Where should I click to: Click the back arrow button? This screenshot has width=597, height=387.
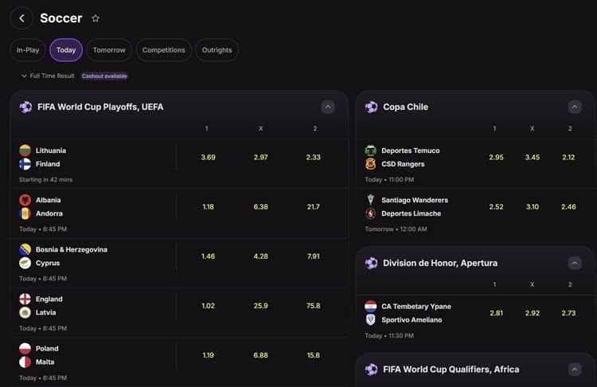(x=21, y=18)
